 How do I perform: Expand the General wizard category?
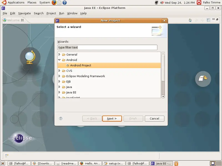[59, 54]
